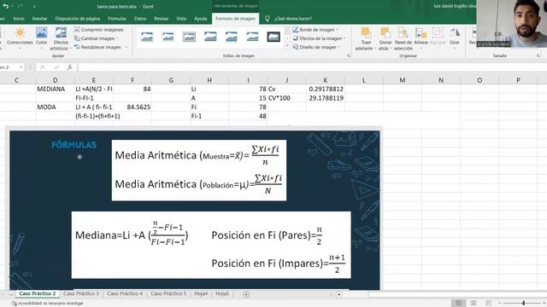This screenshot has height=307, width=547.
Task: Open the Color image options
Action: (41, 36)
